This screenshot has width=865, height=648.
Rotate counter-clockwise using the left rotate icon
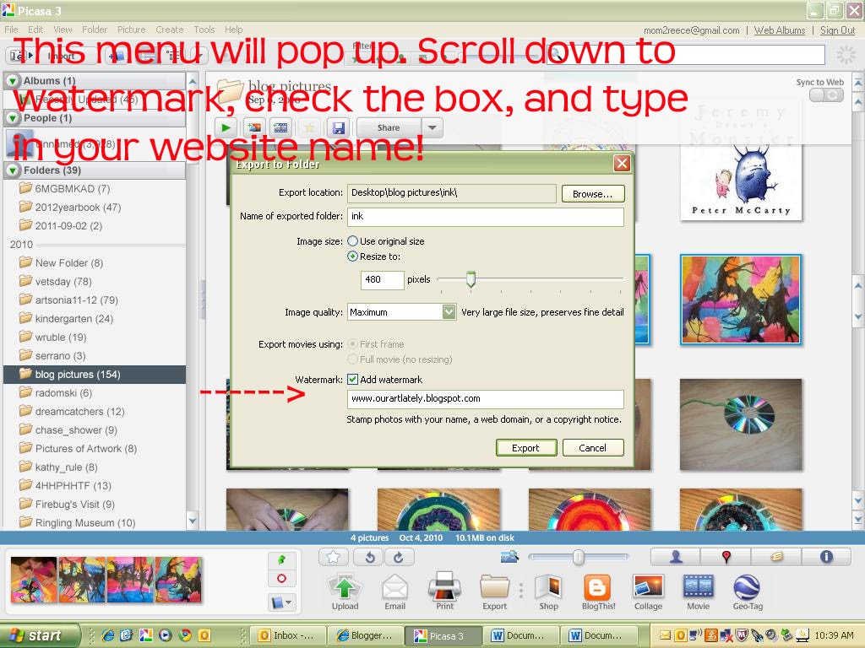point(370,557)
